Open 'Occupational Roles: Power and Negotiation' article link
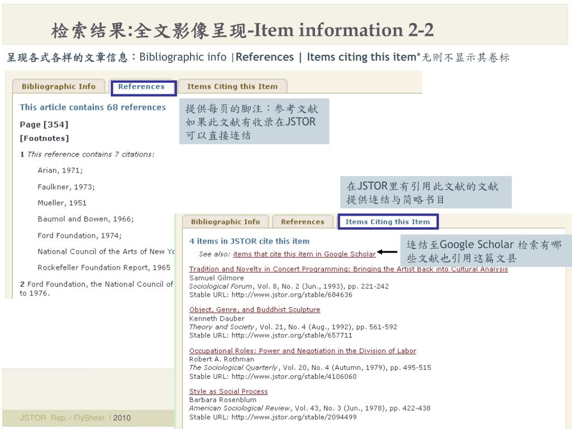The height and width of the screenshot is (429, 572). click(302, 351)
